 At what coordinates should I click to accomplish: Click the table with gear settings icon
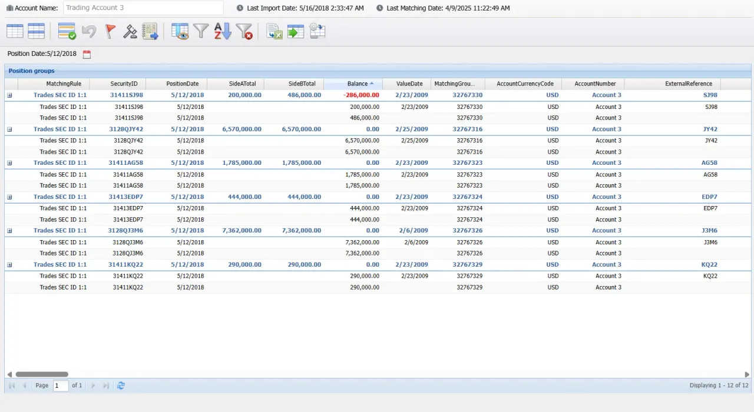pos(318,31)
